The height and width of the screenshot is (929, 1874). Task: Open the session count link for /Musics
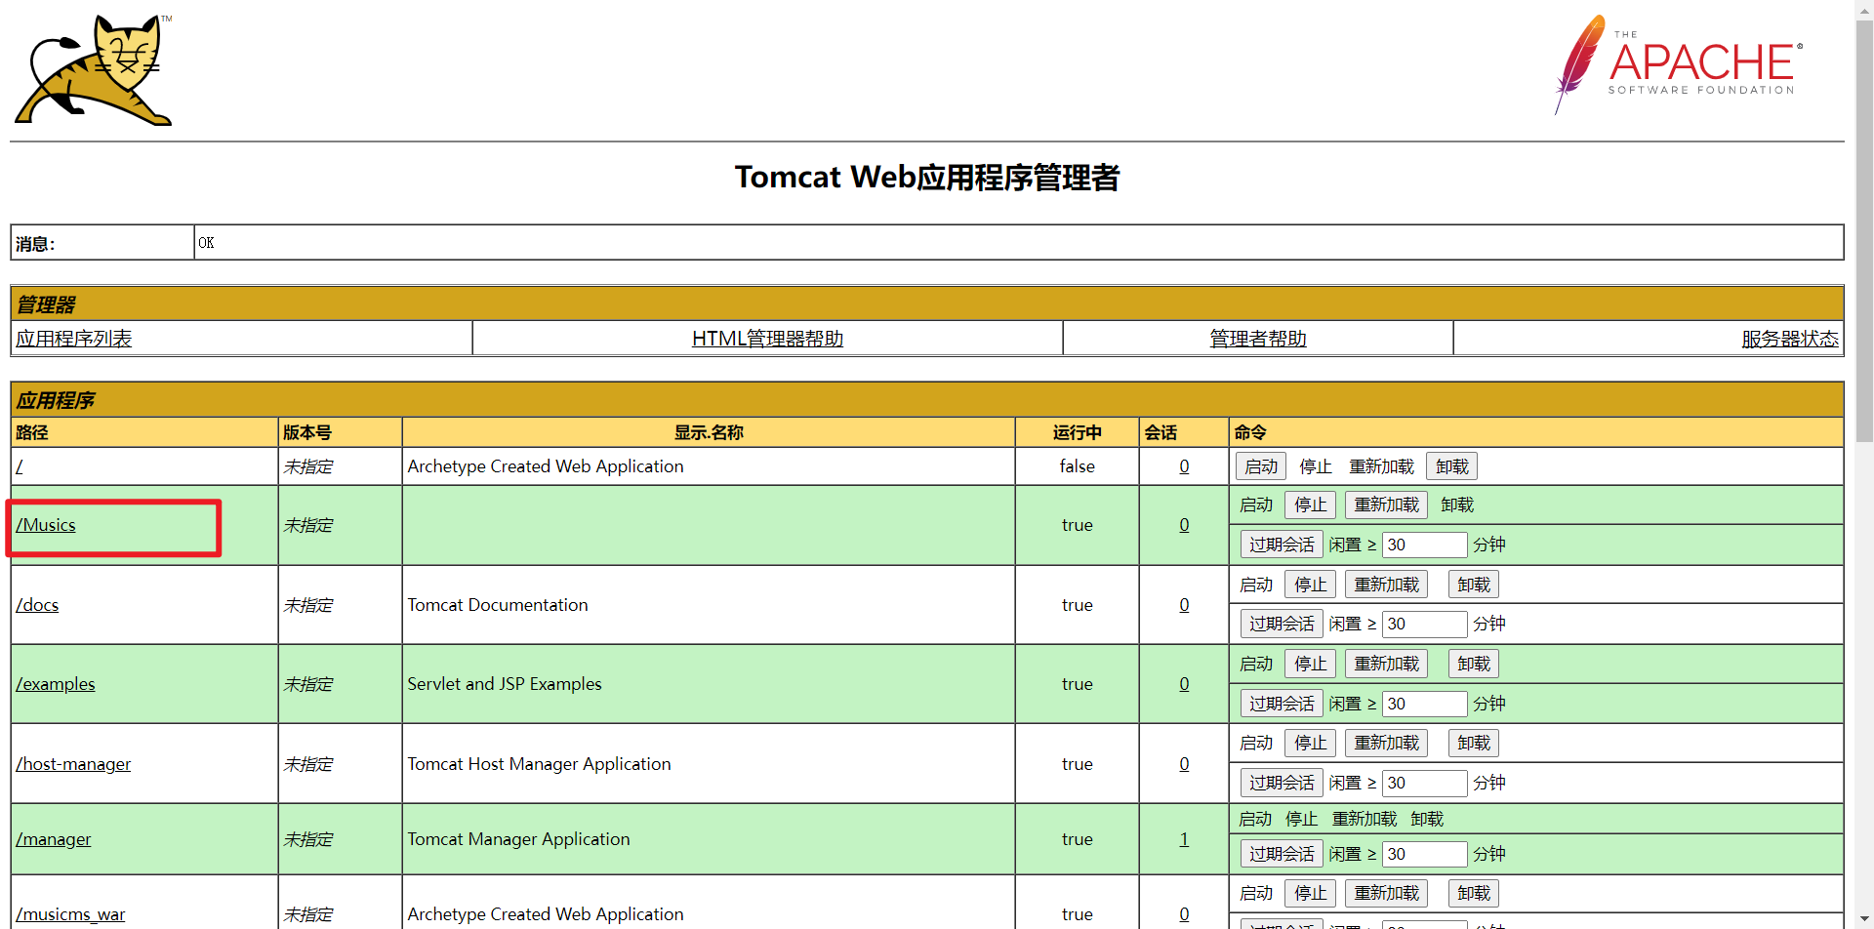point(1184,525)
